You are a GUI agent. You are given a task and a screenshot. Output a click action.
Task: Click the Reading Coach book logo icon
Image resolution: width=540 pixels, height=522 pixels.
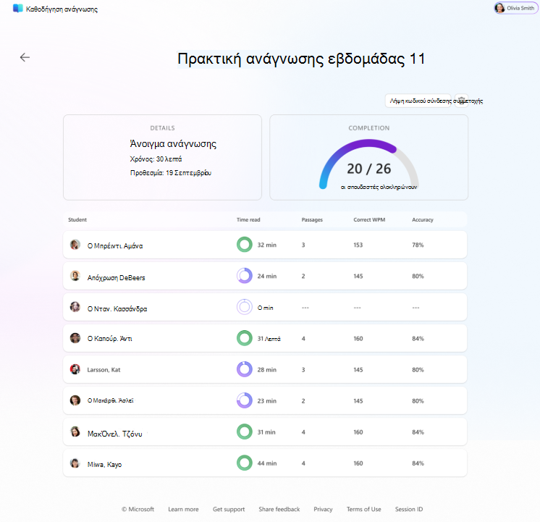pos(17,9)
